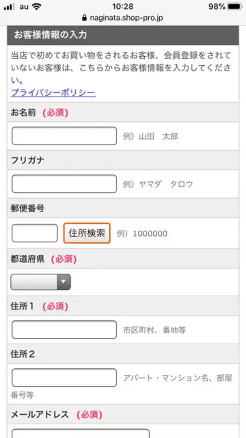Focus the お名前 name input field
This screenshot has height=438, width=246.
pos(64,136)
